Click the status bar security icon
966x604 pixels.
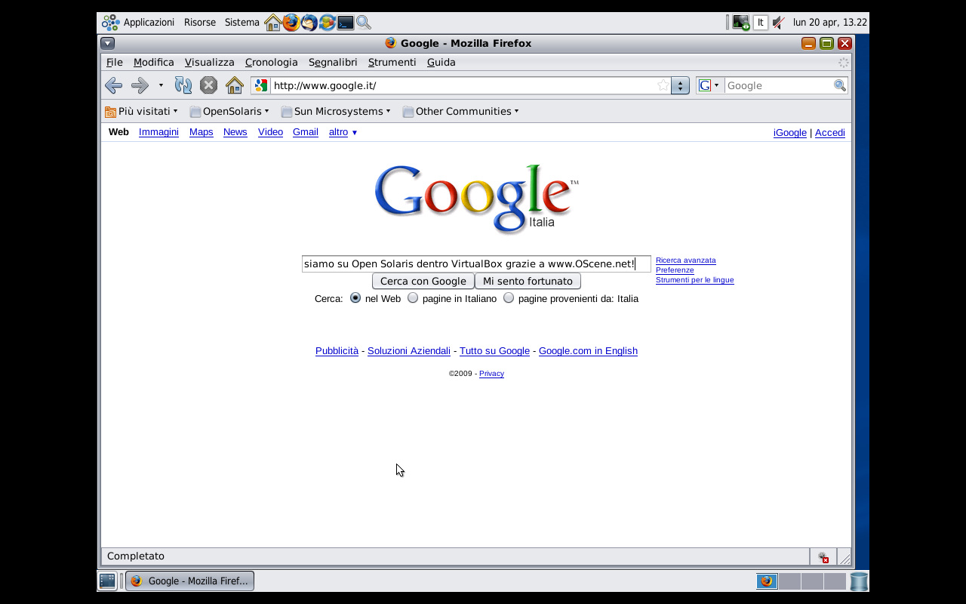[823, 557]
